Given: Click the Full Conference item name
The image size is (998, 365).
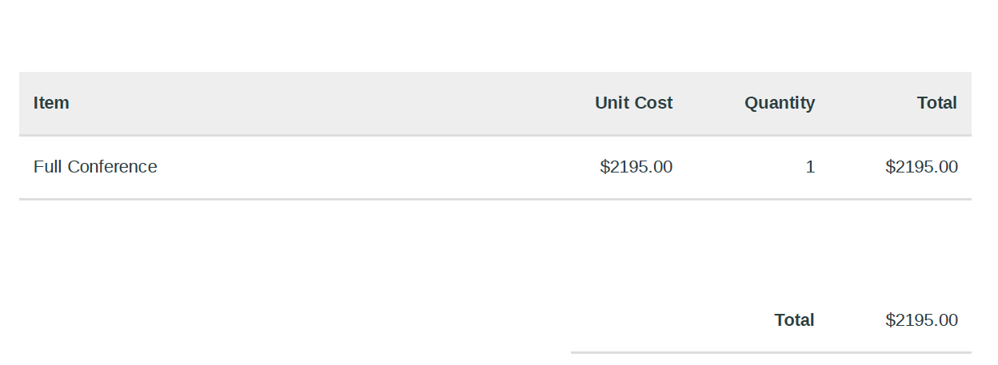Looking at the screenshot, I should [x=95, y=167].
